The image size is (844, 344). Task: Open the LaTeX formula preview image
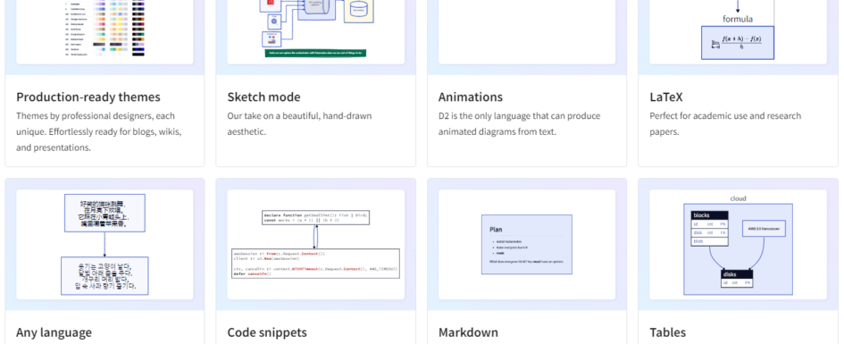pos(738,32)
